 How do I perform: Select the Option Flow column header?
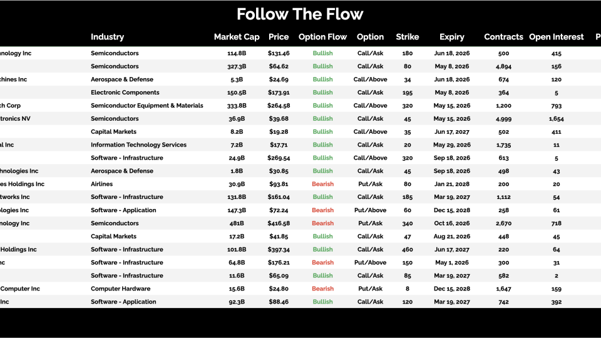[322, 37]
